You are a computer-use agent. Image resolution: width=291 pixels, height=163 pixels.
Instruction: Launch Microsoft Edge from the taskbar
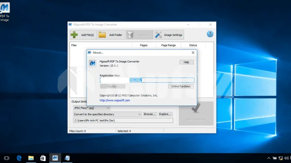pyautogui.click(x=19, y=158)
